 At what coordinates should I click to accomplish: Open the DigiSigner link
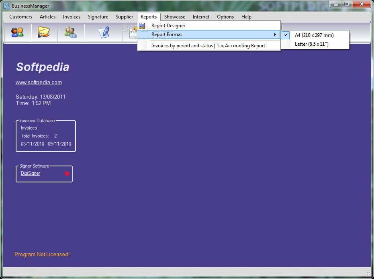pos(31,173)
